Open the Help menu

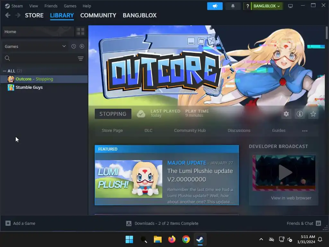tap(87, 6)
